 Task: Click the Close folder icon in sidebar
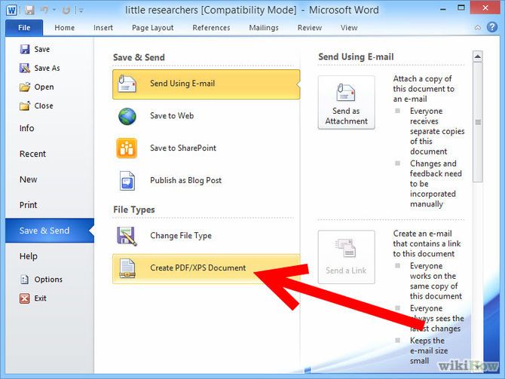coord(25,105)
